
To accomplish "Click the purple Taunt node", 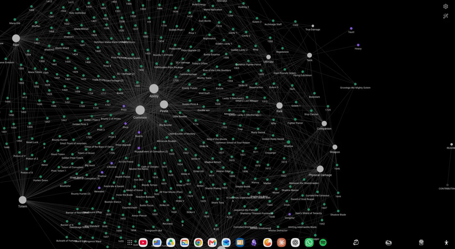I will (351, 29).
